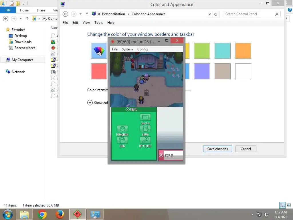Expand breadcrumb arrow after Personalization
Viewport: 293px width, 220px height.
(x=128, y=14)
